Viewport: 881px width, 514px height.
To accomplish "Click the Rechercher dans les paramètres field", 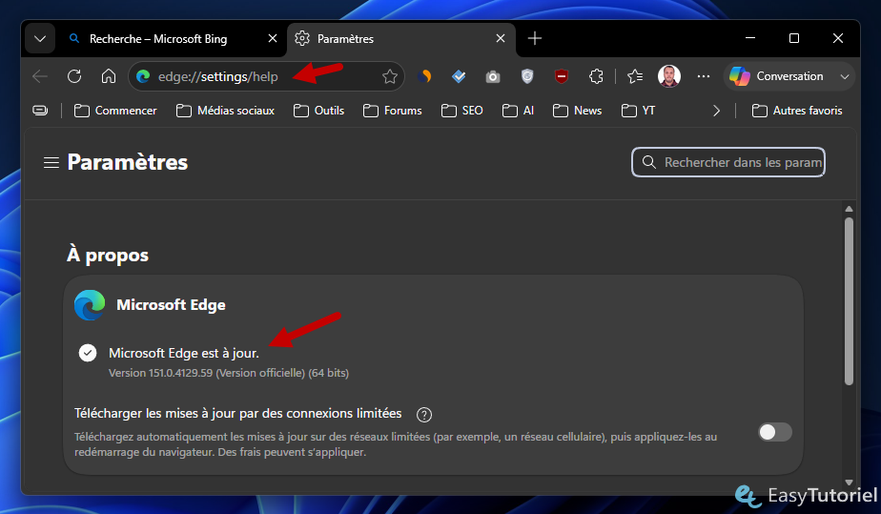I will 728,162.
